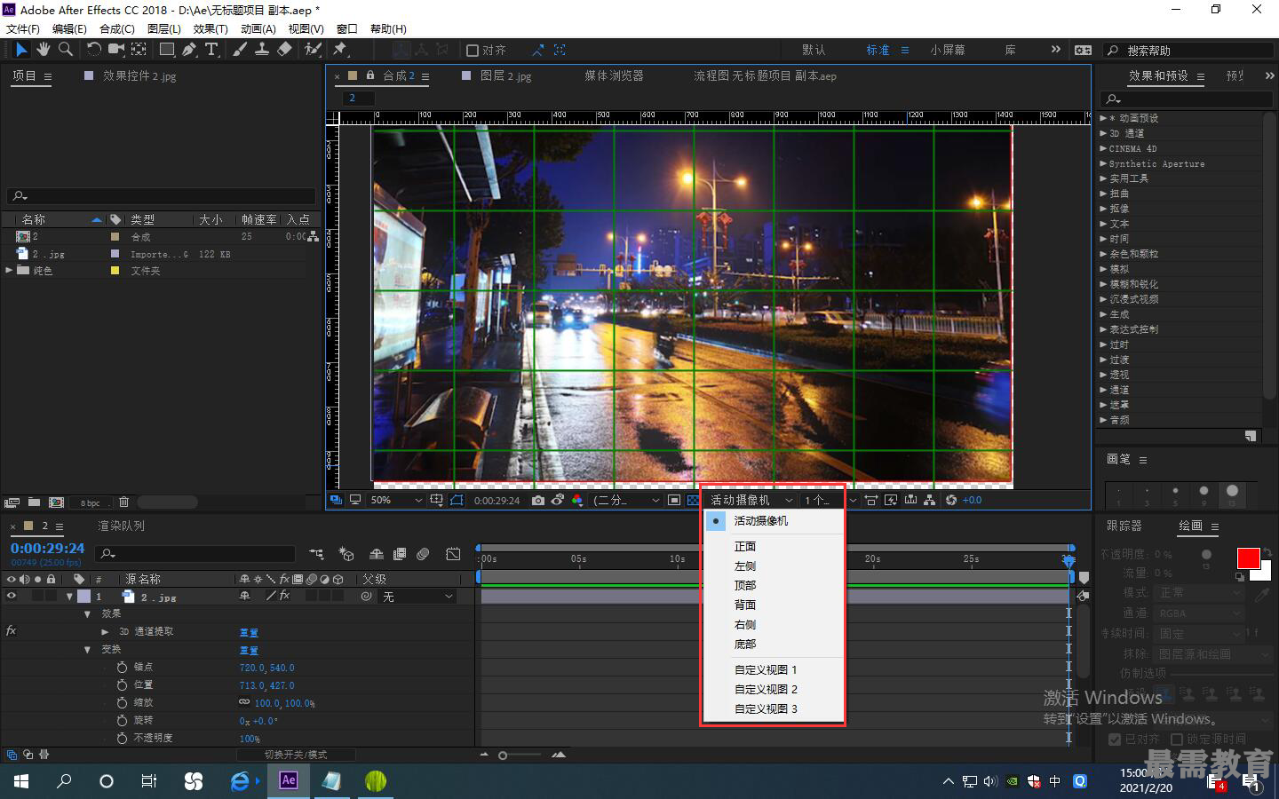Screen dimensions: 1279x799
Task: Reset the 变换 transform with 重置 link
Action: tap(249, 650)
